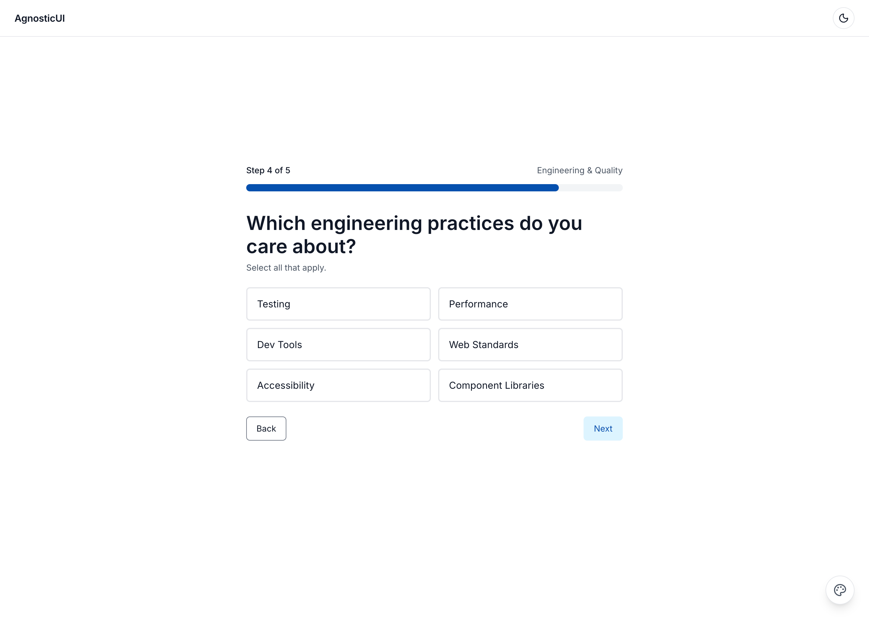Check the Dev Tools option

click(x=338, y=344)
